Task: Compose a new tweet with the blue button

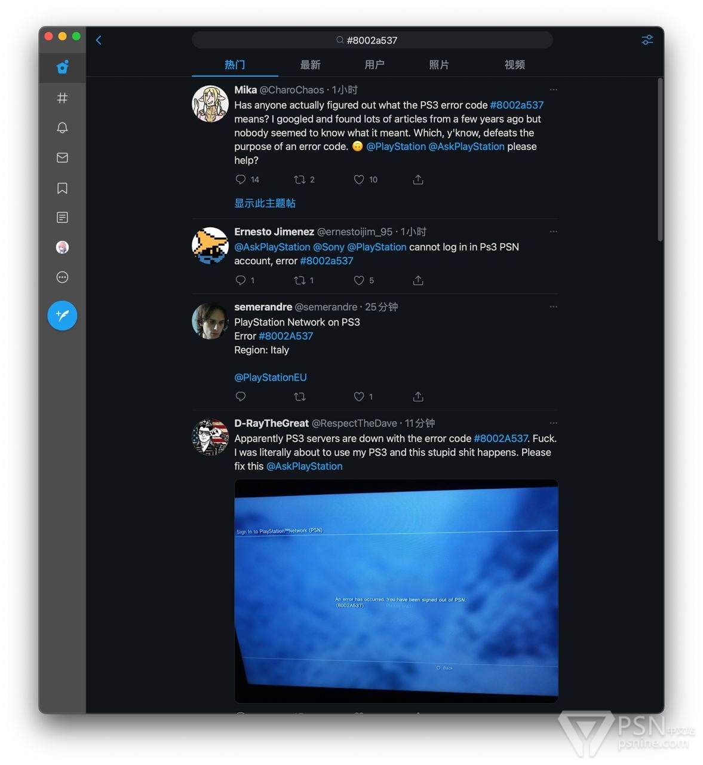Action: [62, 315]
